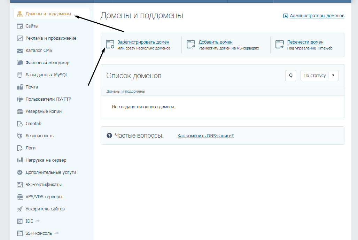Click the Администраторы доменов link
The height and width of the screenshot is (240, 358).
click(317, 16)
